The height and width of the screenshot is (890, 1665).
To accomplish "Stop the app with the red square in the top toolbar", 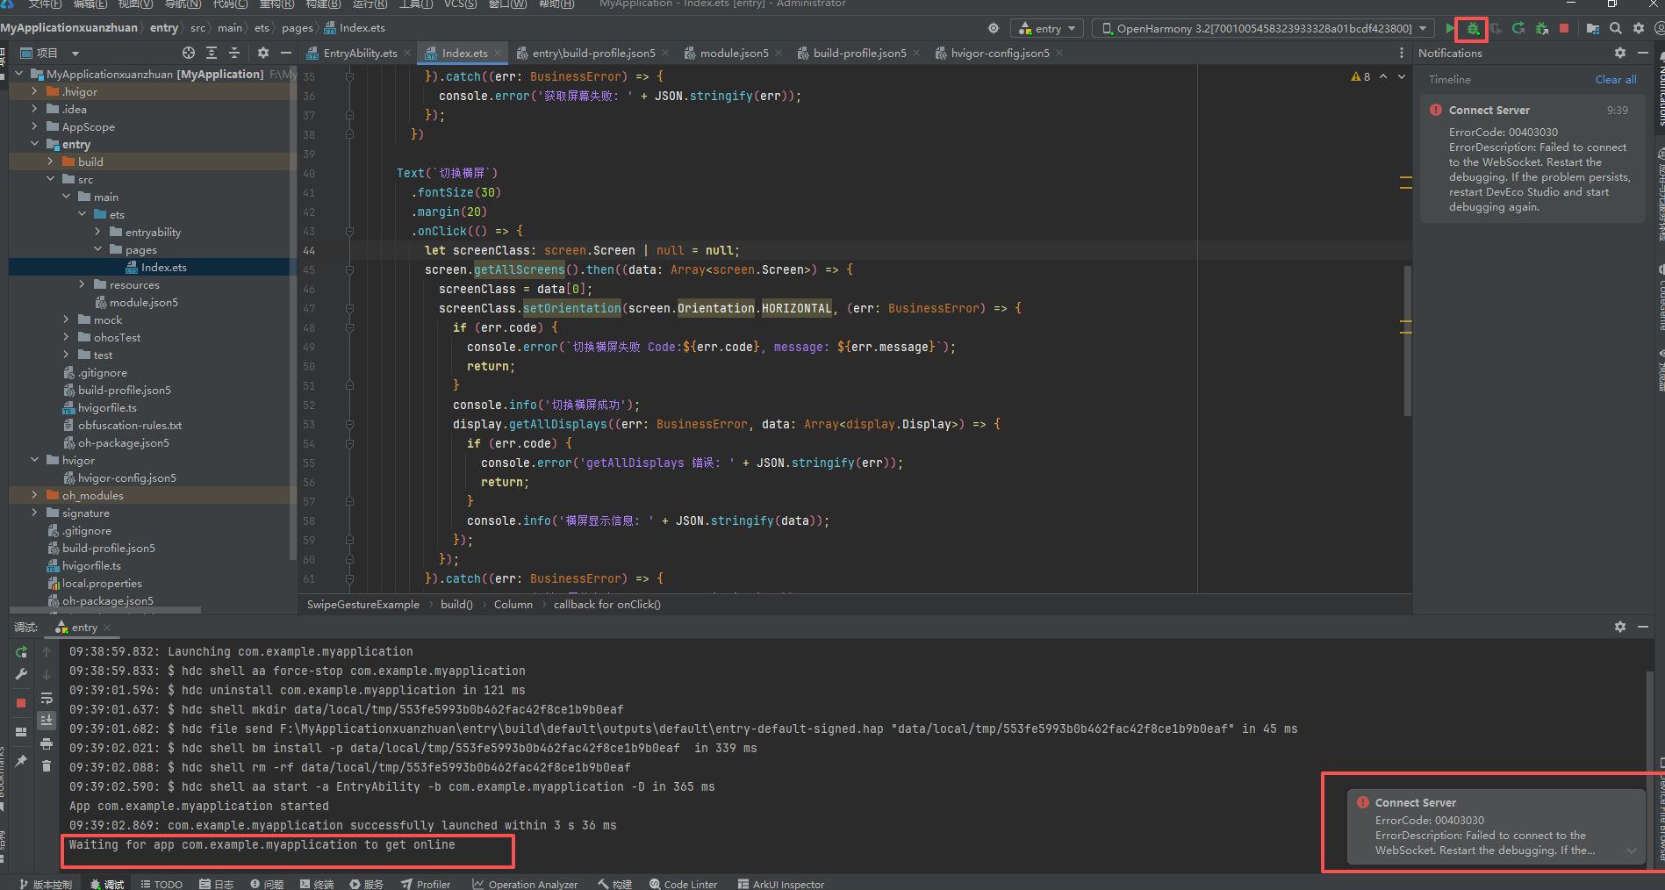I will coord(1564,29).
